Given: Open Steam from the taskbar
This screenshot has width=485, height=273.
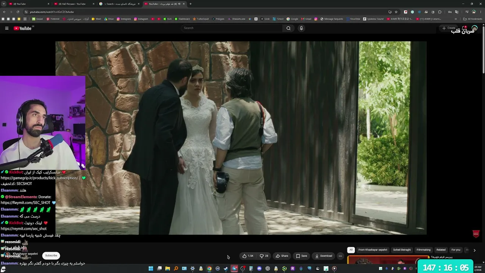Looking at the screenshot, I should coord(226,268).
